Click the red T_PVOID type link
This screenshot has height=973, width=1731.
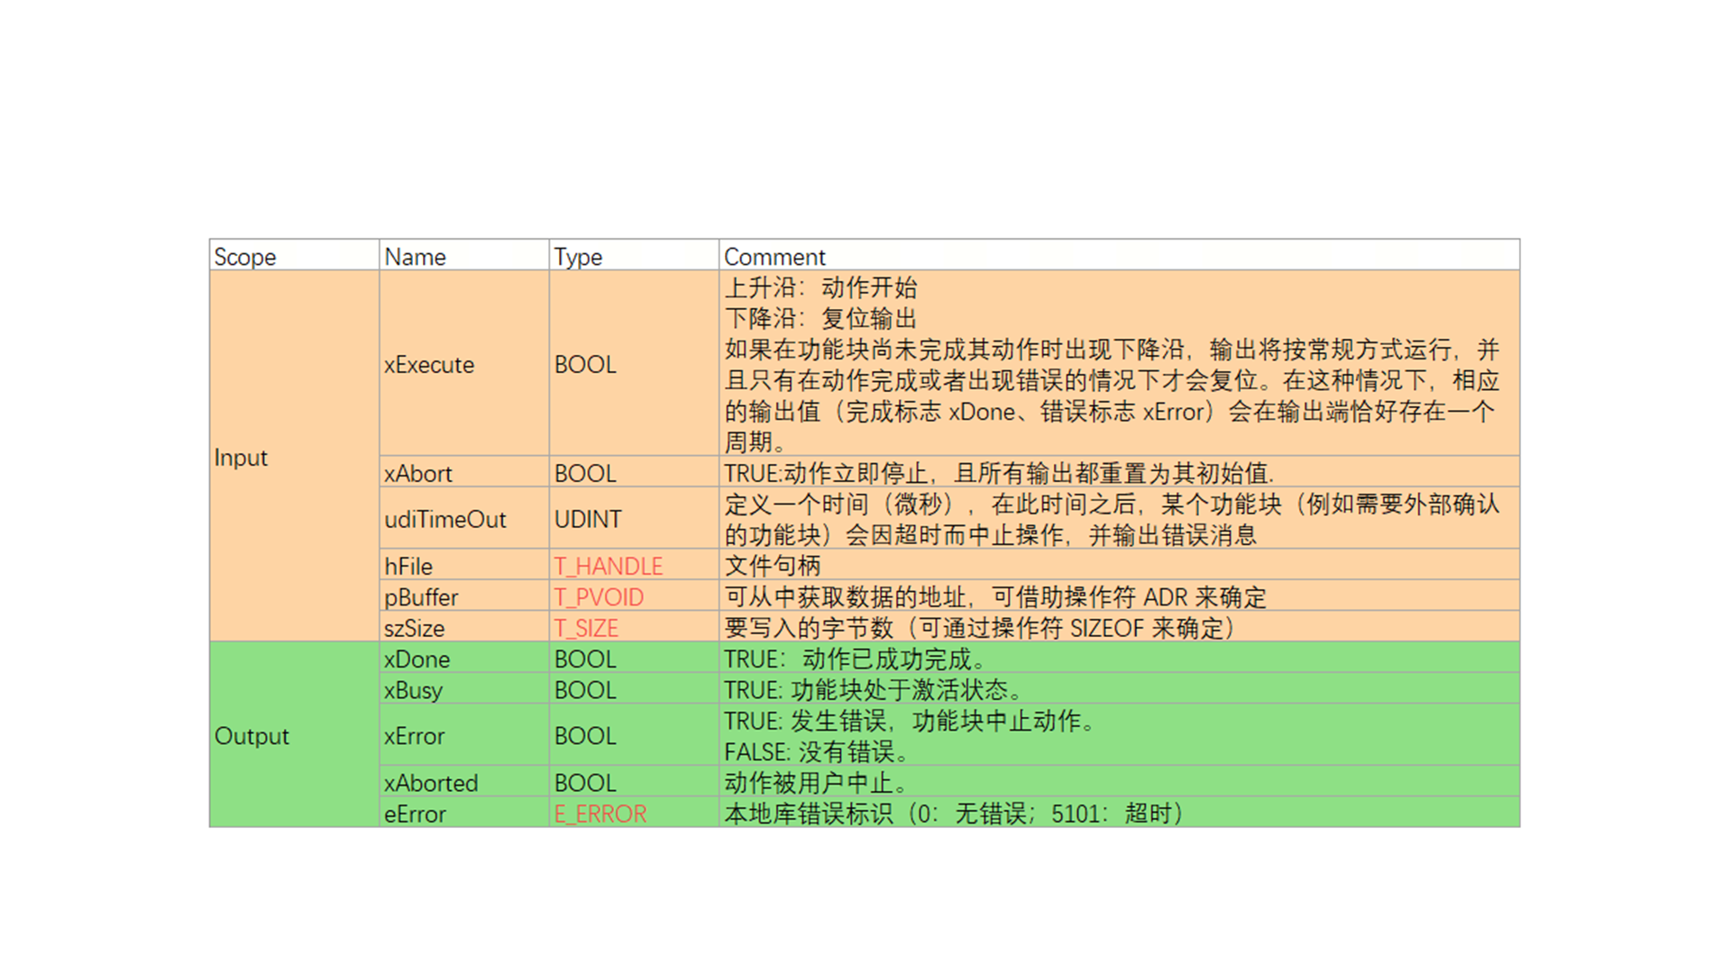tap(599, 597)
